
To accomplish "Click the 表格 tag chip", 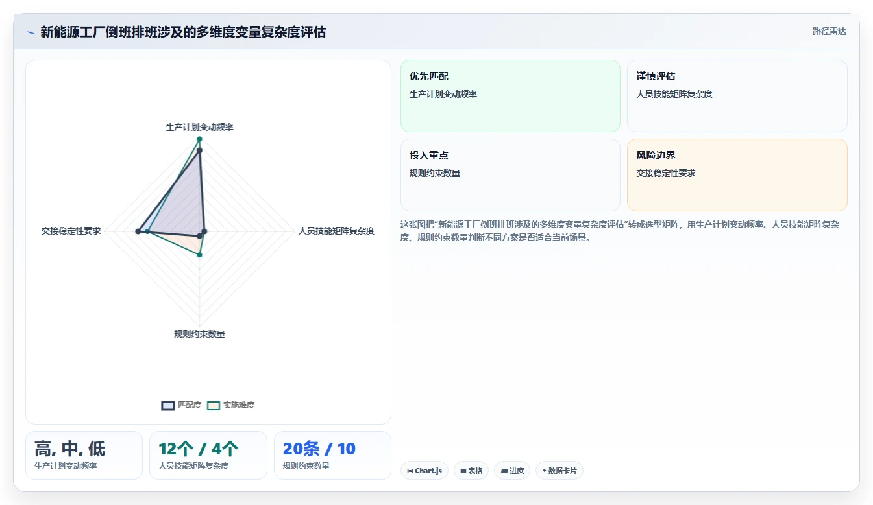I will click(471, 471).
